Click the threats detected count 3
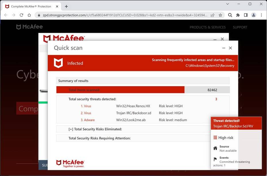 (216, 99)
